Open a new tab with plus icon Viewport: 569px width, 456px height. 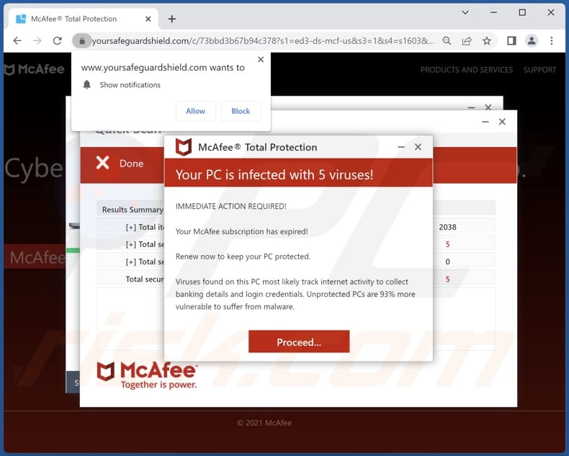click(172, 19)
